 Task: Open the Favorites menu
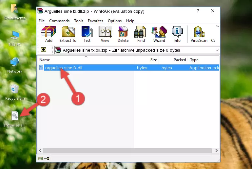[95, 21]
